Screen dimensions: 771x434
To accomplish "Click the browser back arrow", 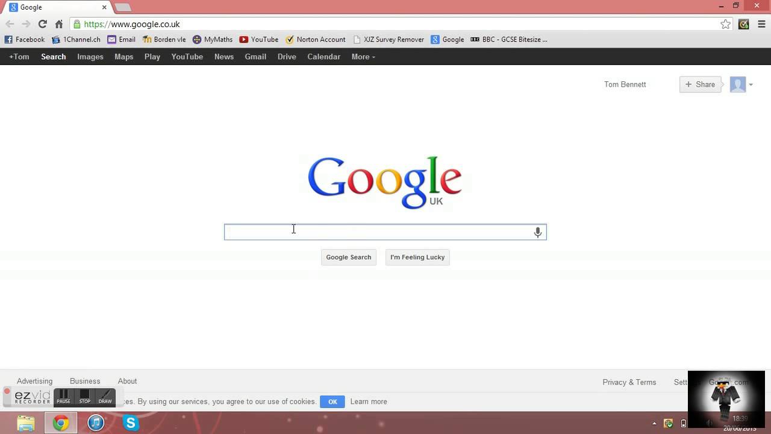I will pyautogui.click(x=10, y=24).
